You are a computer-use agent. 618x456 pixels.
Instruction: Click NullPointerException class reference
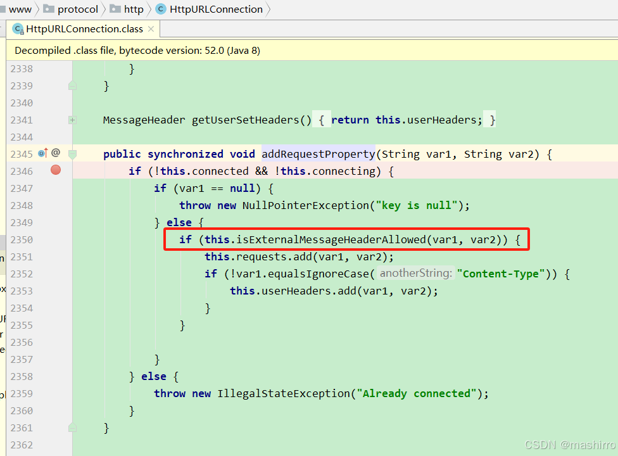(305, 205)
